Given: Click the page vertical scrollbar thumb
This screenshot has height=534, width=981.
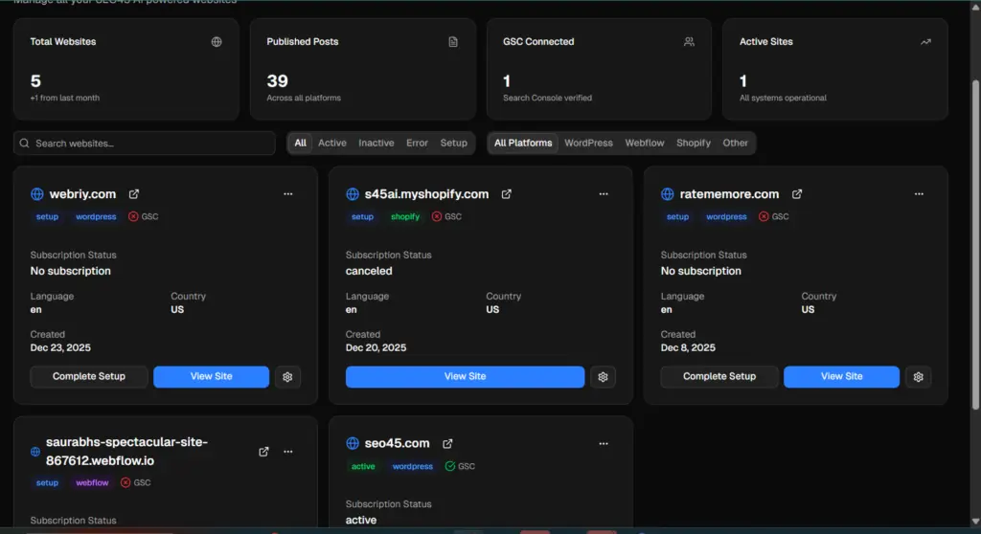Looking at the screenshot, I should 974,244.
